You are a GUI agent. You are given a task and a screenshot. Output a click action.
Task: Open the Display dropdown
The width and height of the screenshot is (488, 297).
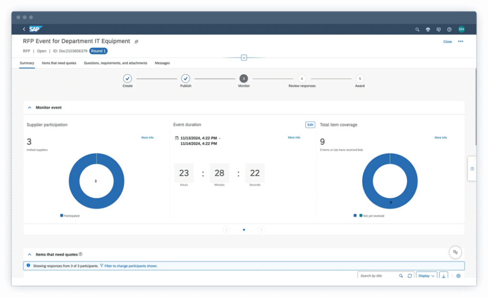426,276
